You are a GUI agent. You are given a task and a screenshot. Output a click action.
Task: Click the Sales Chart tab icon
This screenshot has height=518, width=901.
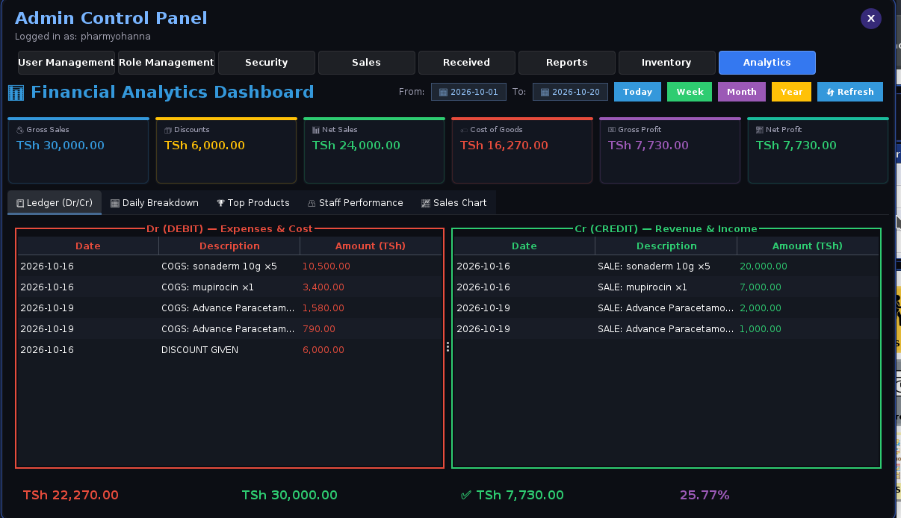pyautogui.click(x=426, y=203)
